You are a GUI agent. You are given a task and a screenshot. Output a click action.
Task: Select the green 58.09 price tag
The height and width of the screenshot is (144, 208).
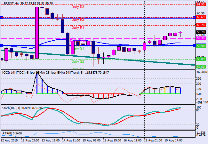click(200, 59)
